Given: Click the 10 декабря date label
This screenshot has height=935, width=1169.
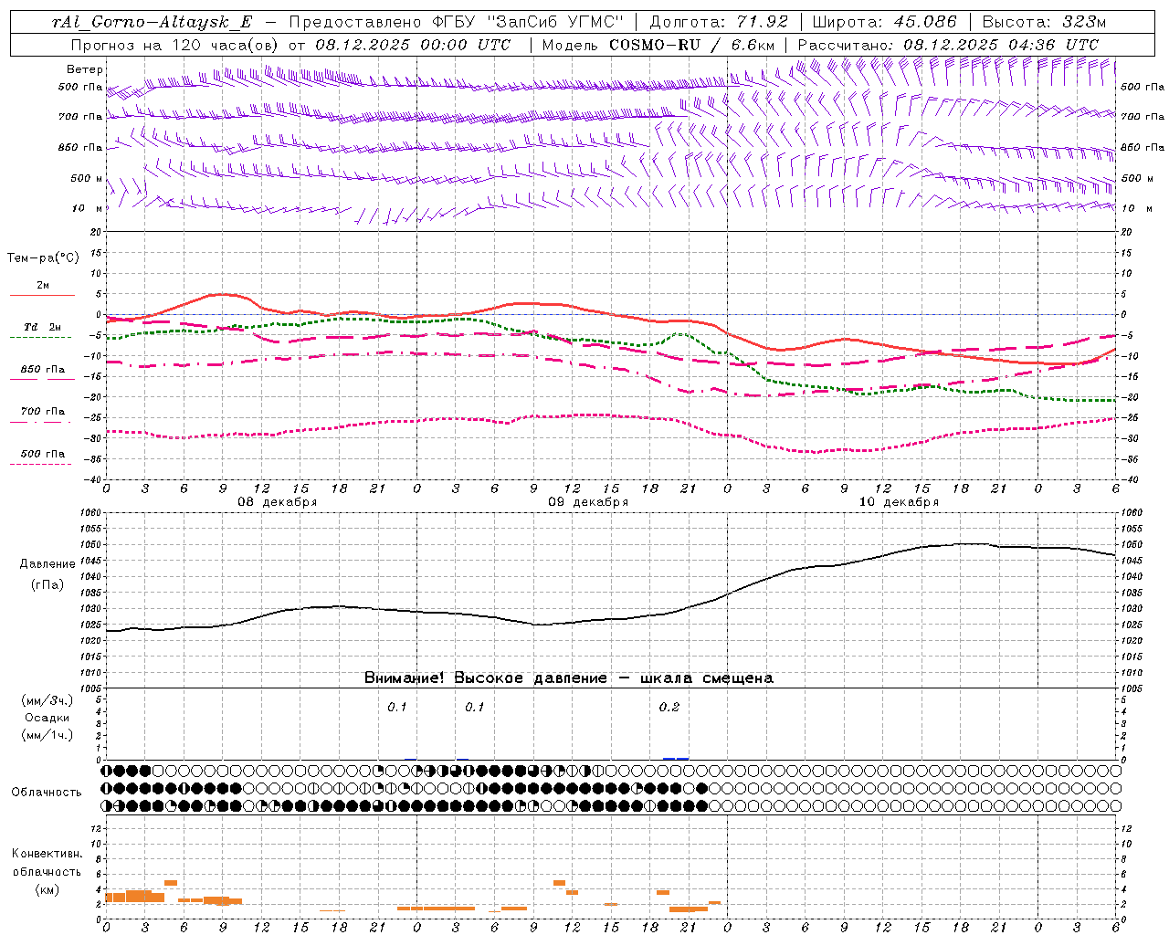Looking at the screenshot, I should coord(899,502).
